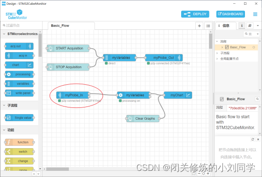Zoom out the canvas
The height and width of the screenshot is (177, 262).
pos(199,174)
